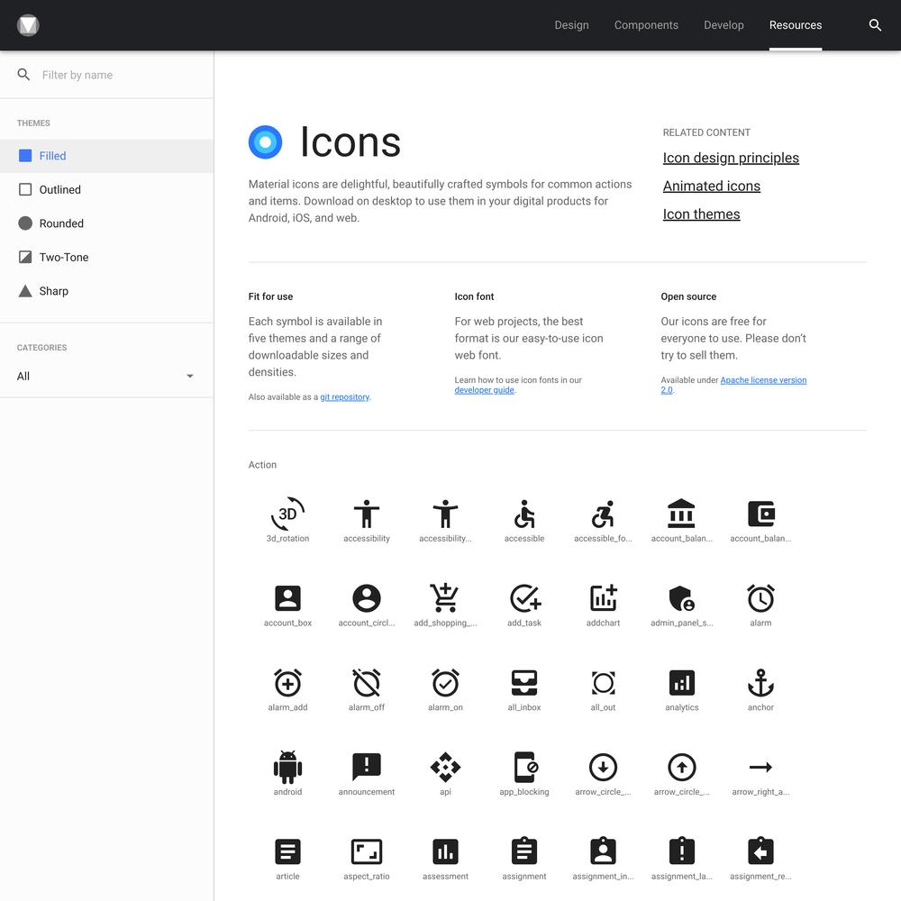This screenshot has width=901, height=901.
Task: Click the all_inbox icon
Action: pyautogui.click(x=524, y=683)
